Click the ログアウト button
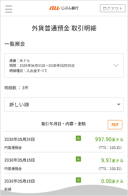Viewport: 128px width, 196px height. point(113,8)
